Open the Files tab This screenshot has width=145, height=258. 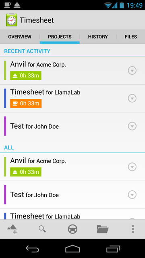tap(130, 37)
